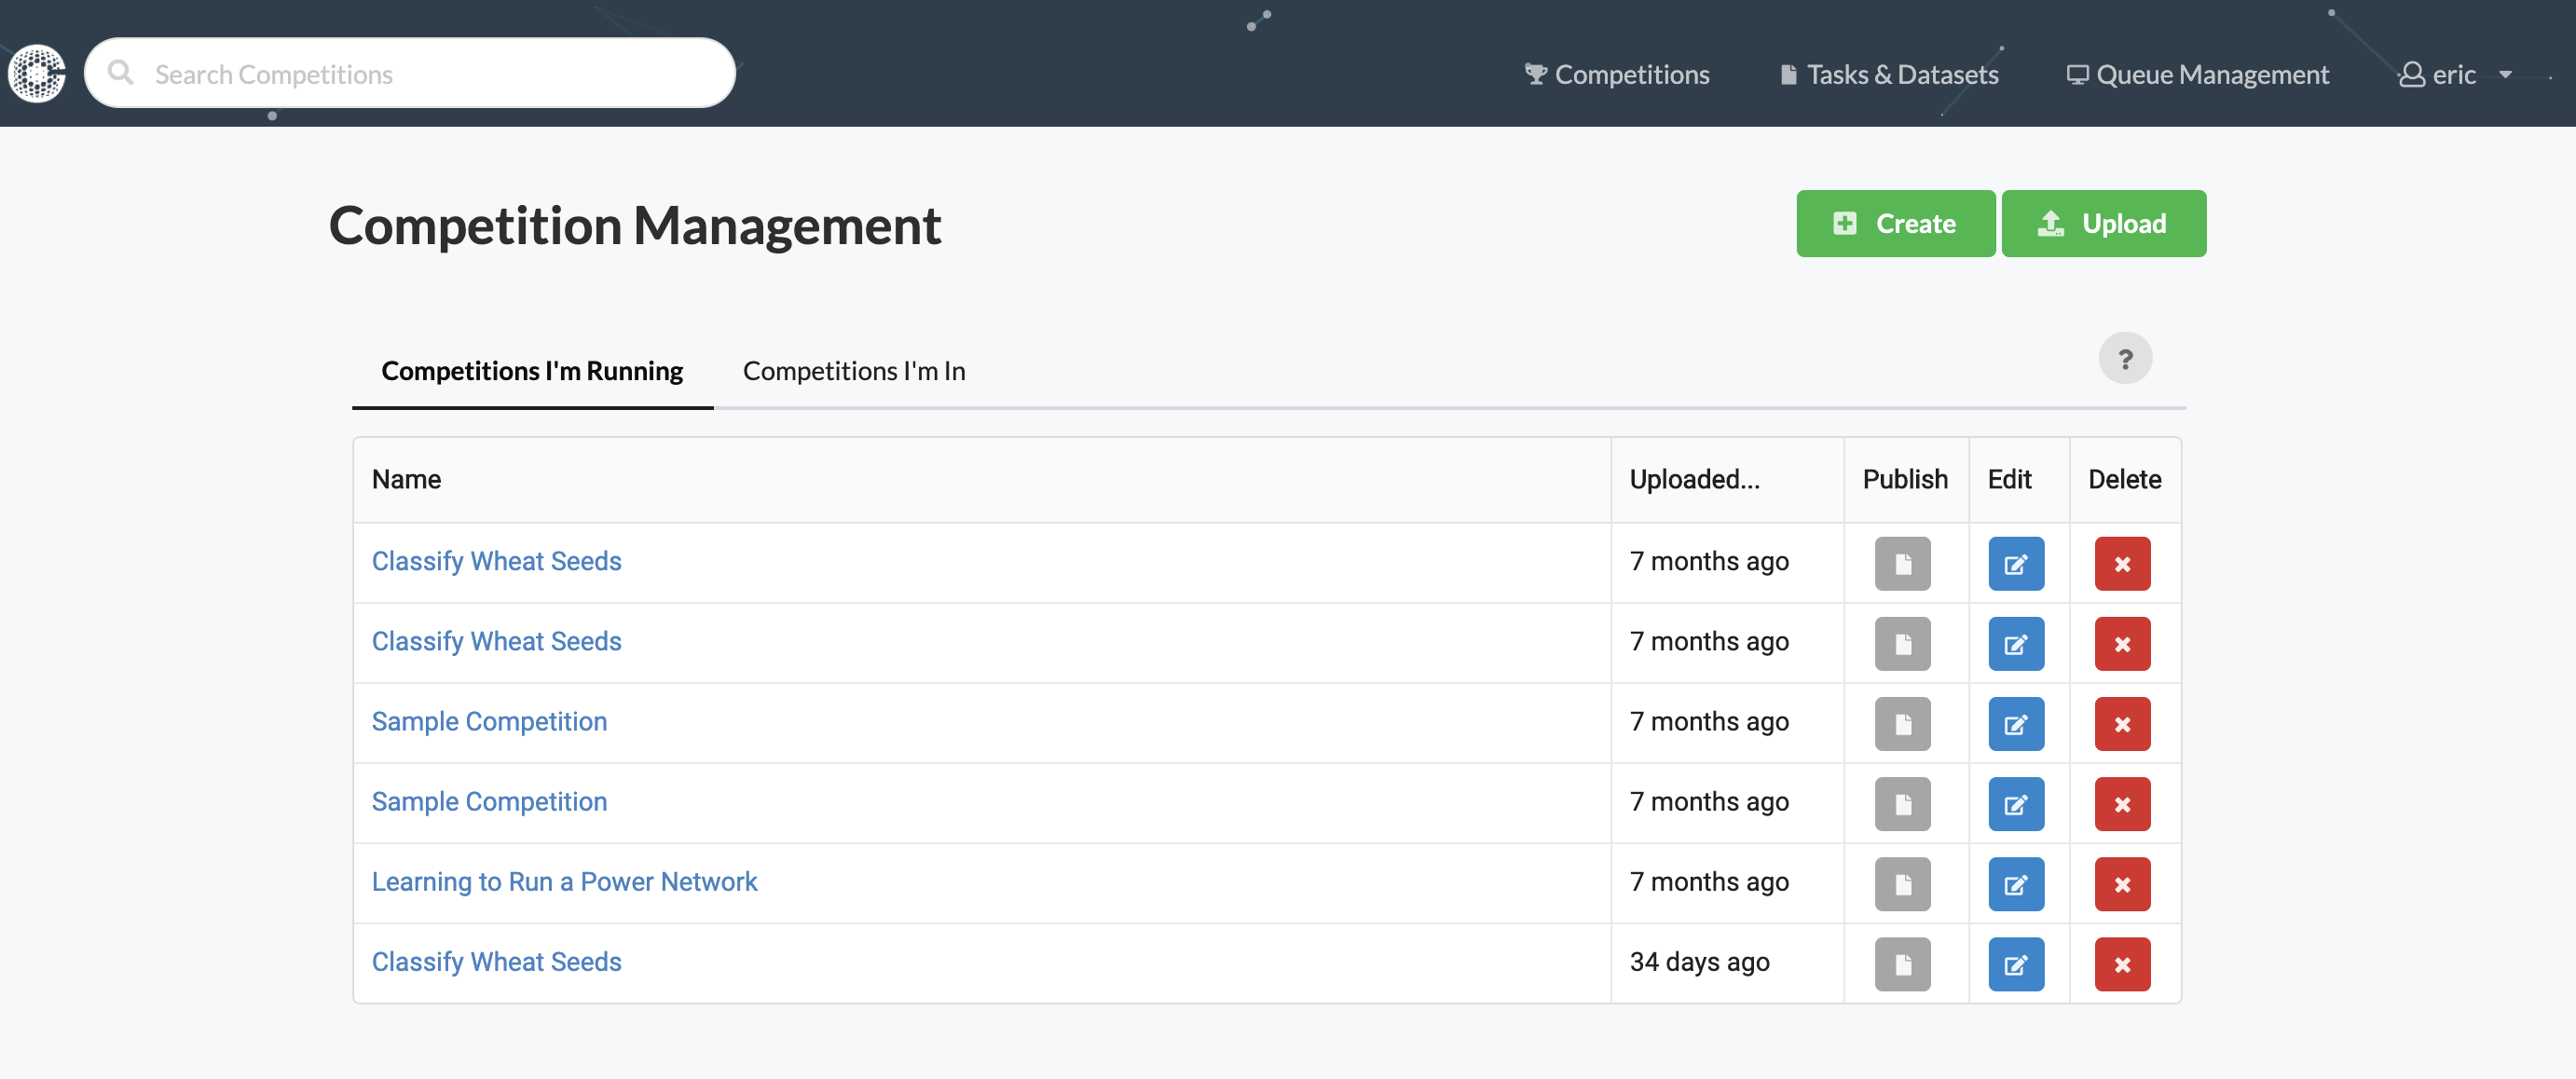Click the user profile icon beside eric
The height and width of the screenshot is (1079, 2576).
[x=2411, y=74]
